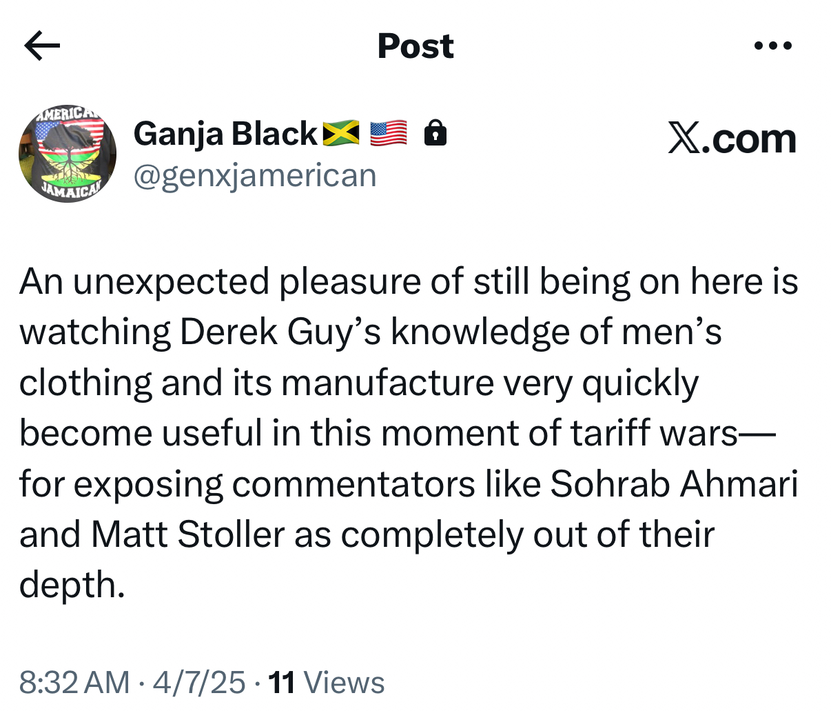Click the @genxjamerican handle
The height and width of the screenshot is (711, 831).
click(255, 176)
